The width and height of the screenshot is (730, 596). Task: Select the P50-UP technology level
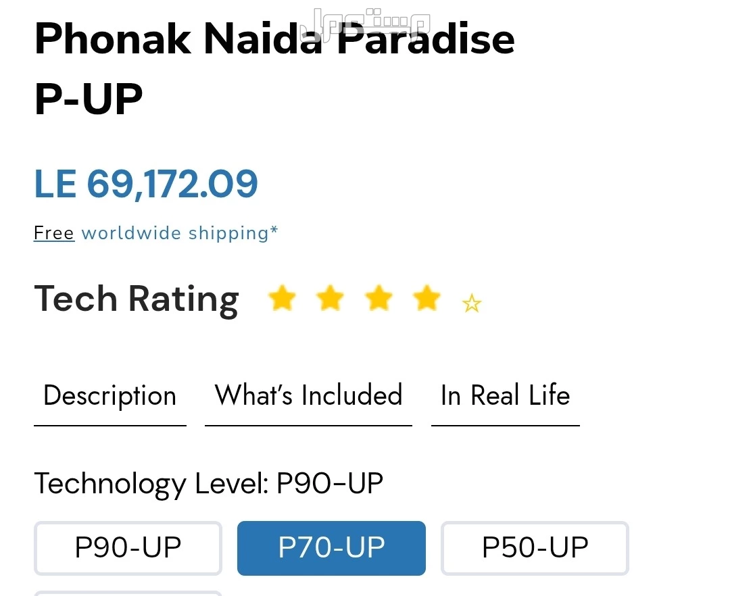(x=535, y=547)
